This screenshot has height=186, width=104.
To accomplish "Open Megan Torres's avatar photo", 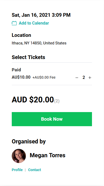I will (x=19, y=156).
